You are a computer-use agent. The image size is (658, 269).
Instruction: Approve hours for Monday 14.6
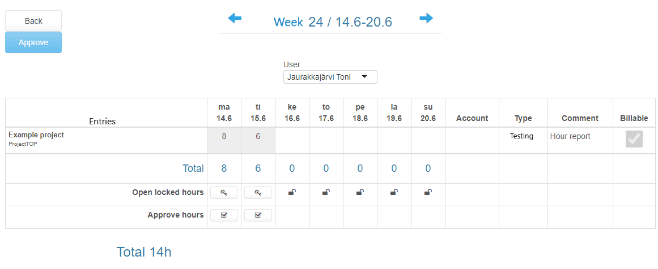224,215
